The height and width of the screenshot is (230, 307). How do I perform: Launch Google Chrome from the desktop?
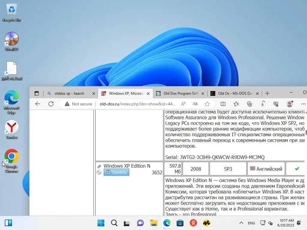(x=12, y=161)
